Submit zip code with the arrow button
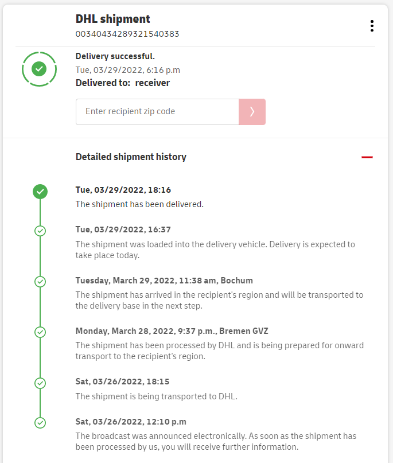This screenshot has width=393, height=463. coord(252,111)
